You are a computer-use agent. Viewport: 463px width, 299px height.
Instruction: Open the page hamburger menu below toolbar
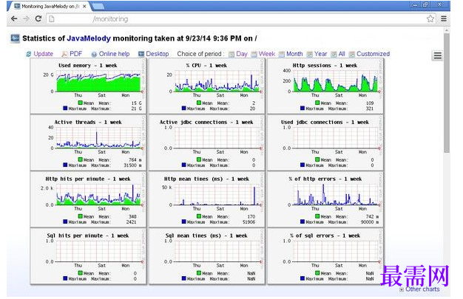pos(438,55)
